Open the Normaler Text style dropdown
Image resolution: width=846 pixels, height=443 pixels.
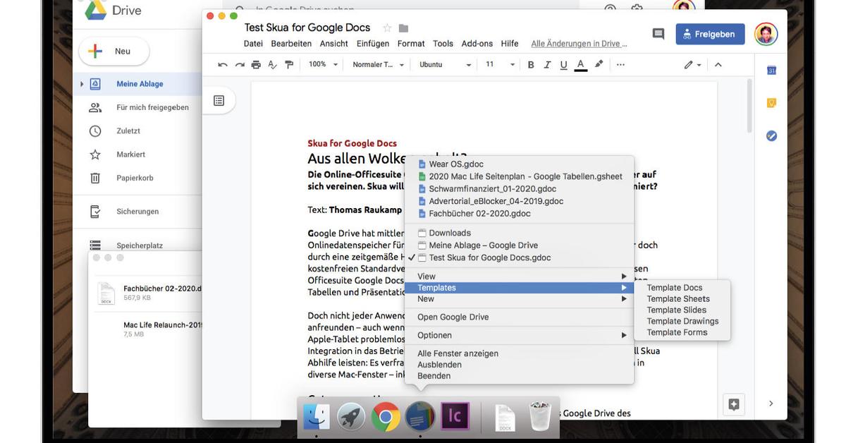(379, 64)
